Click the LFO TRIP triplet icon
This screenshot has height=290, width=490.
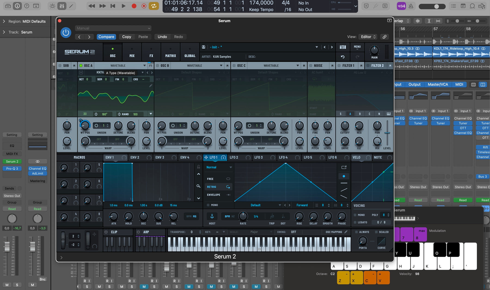point(272,216)
